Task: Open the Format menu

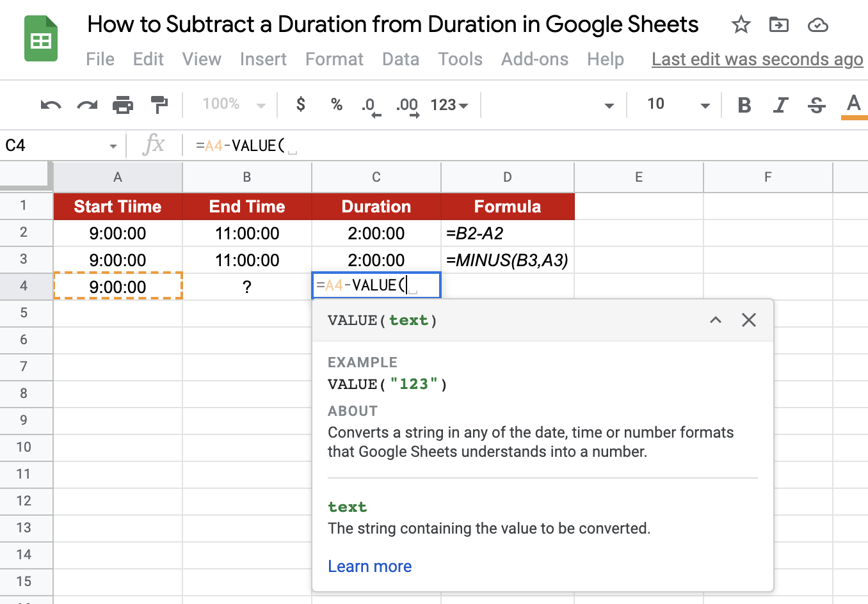Action: 334,59
